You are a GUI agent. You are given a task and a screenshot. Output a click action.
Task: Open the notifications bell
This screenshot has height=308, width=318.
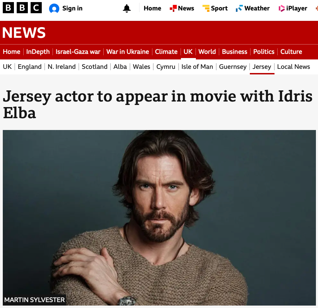click(127, 8)
